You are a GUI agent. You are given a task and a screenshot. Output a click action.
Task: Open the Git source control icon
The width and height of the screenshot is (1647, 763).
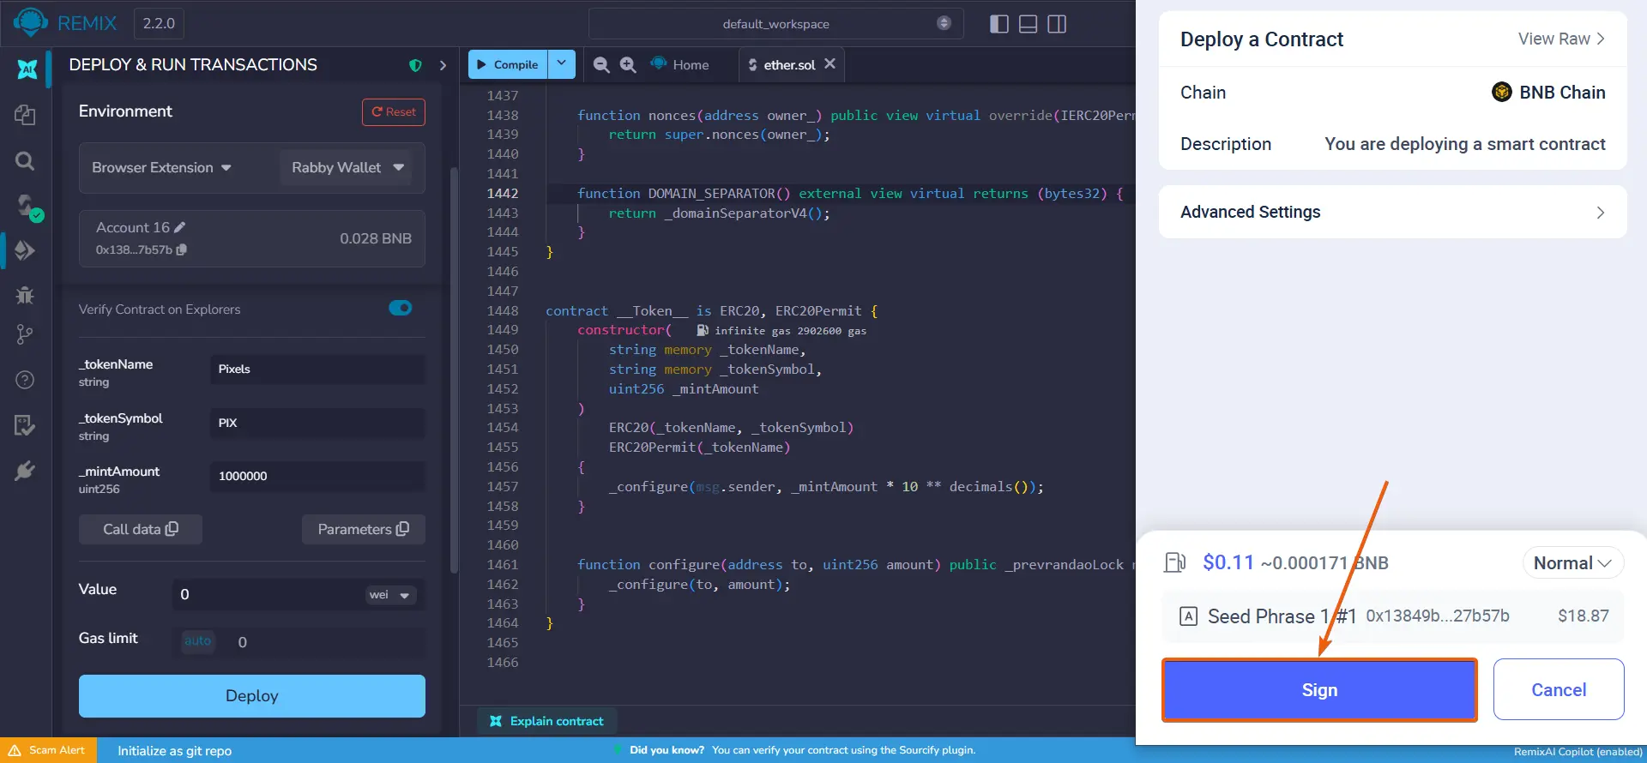click(x=25, y=335)
